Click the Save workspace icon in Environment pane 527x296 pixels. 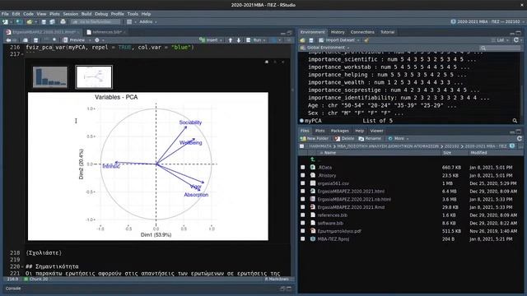[x=311, y=40]
